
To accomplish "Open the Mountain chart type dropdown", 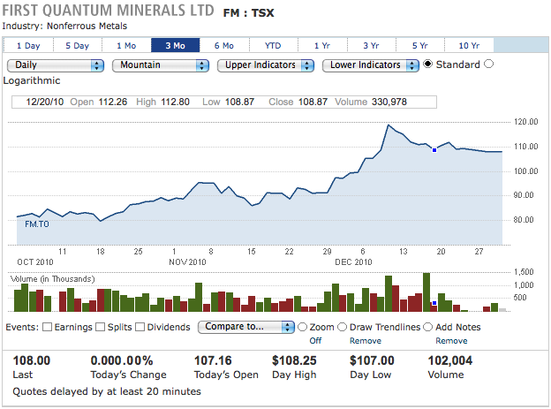I will (161, 65).
